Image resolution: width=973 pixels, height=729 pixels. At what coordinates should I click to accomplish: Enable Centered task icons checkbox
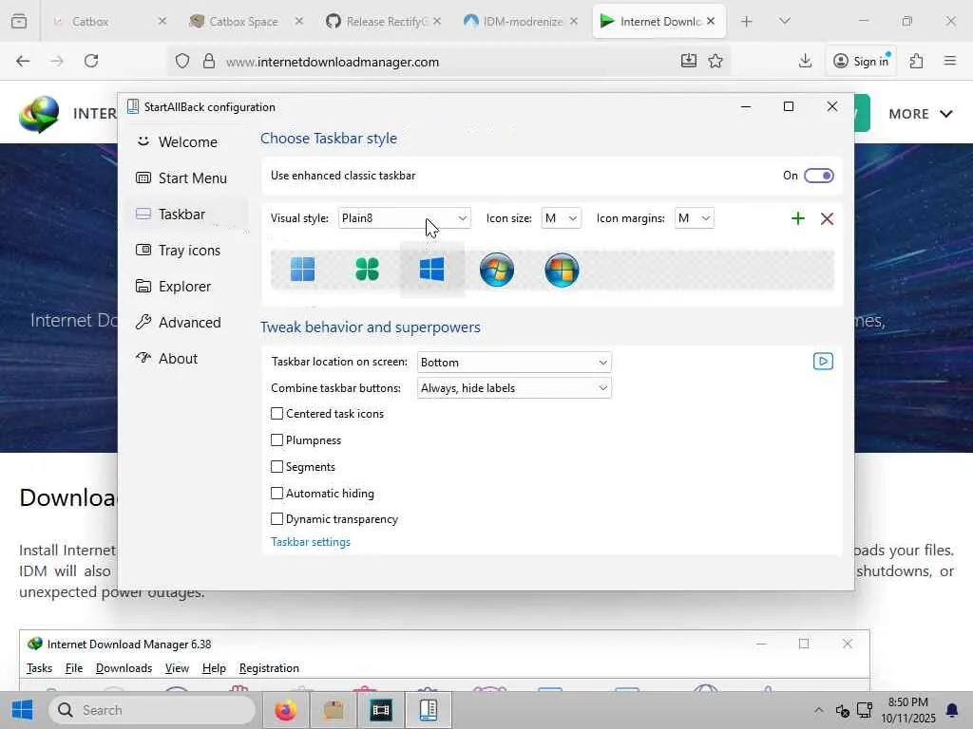[x=277, y=414]
